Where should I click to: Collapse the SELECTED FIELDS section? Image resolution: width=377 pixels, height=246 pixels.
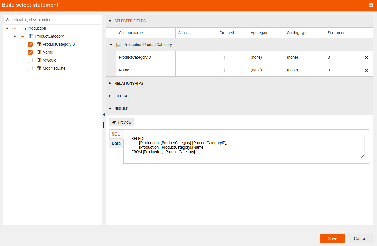110,21
